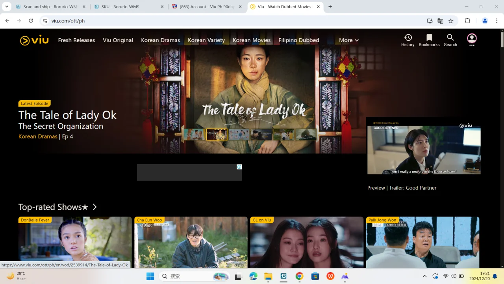Open Windows Start menu

[150, 276]
